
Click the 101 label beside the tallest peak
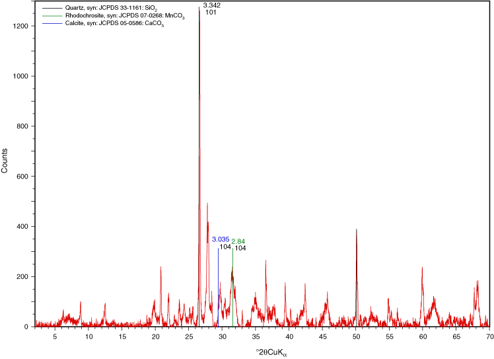point(211,13)
